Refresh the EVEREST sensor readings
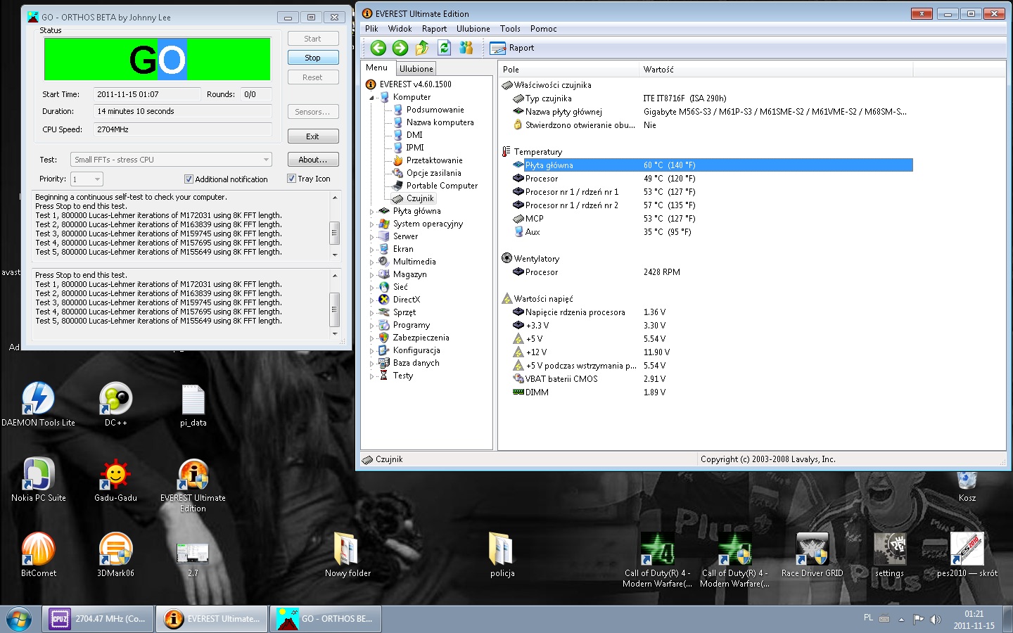The image size is (1013, 633). click(x=444, y=48)
